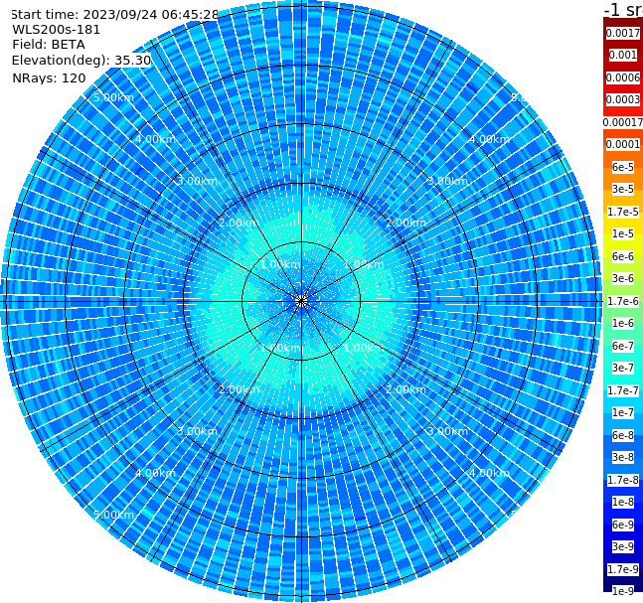Click the 6e-8 colorbar tick label

pos(623,435)
